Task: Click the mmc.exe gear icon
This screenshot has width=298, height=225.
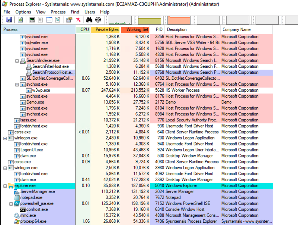Action: pyautogui.click(x=17, y=215)
